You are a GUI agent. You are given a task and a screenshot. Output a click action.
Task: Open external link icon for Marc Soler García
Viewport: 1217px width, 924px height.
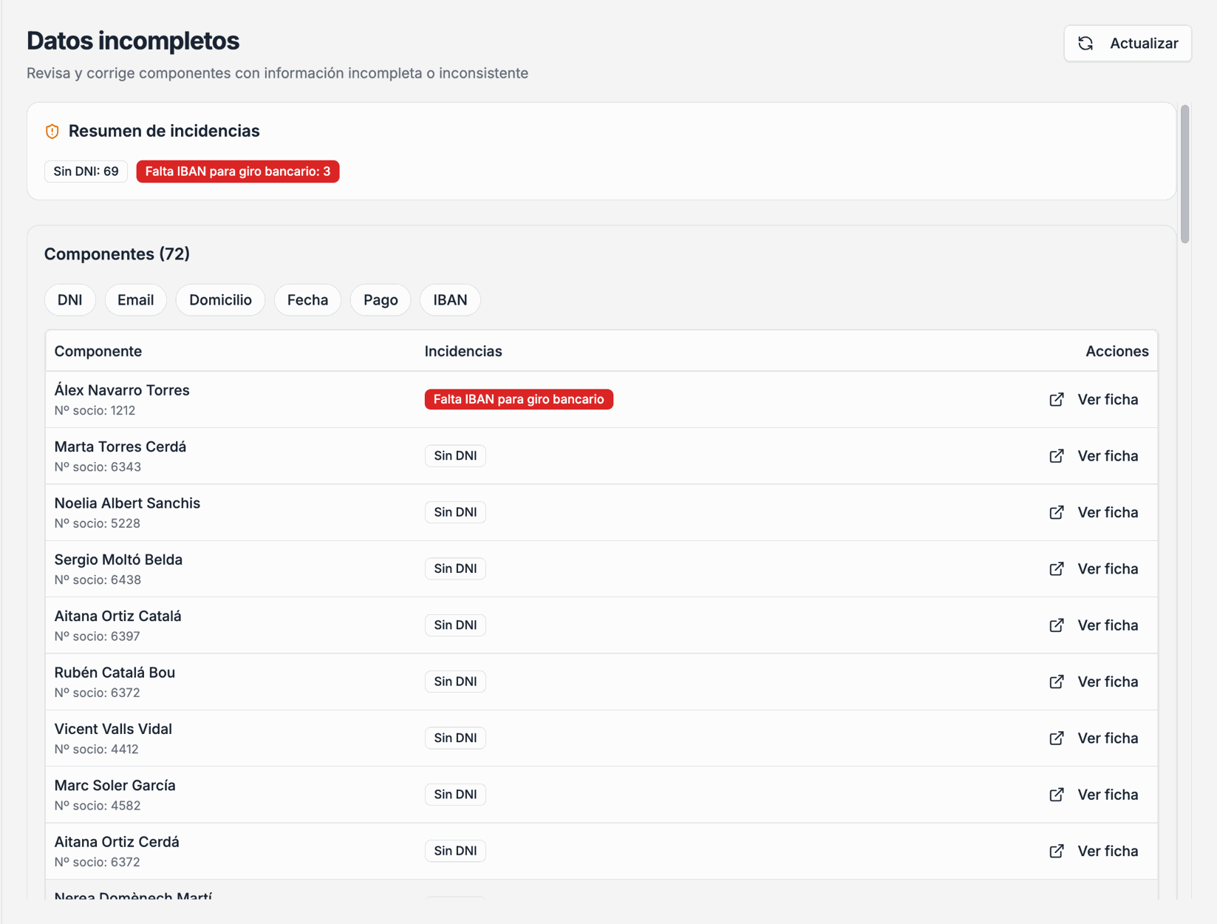(1057, 795)
